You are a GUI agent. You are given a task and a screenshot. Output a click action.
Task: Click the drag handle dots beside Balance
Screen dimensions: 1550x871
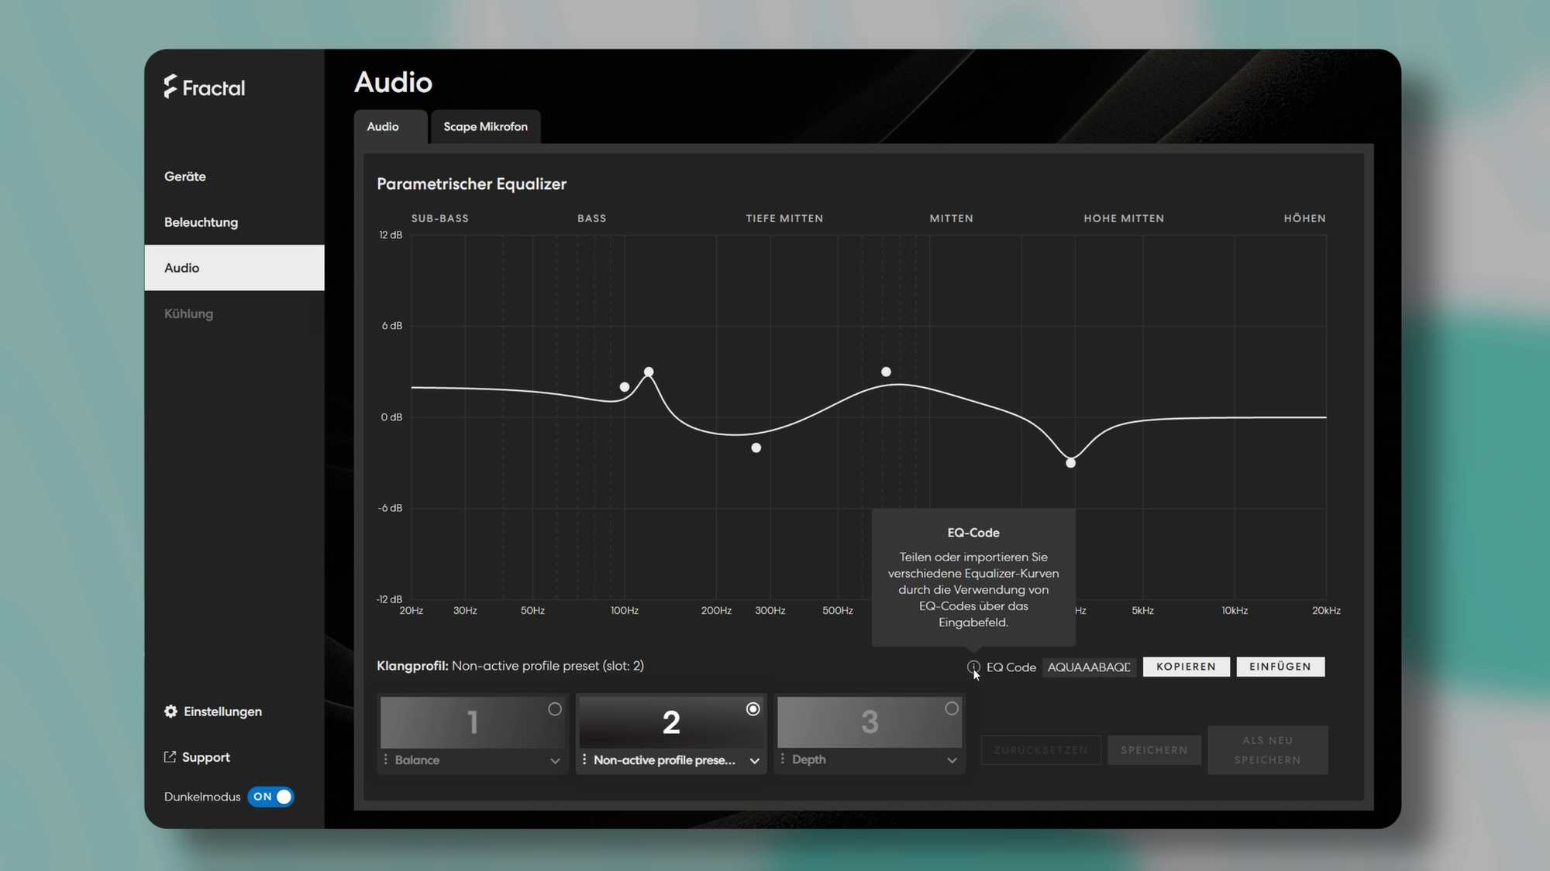(386, 760)
